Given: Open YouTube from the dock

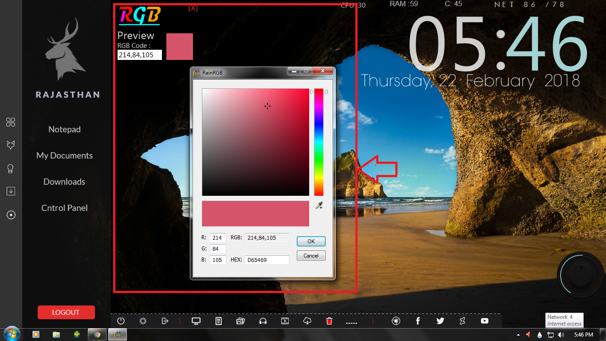Looking at the screenshot, I should click(x=484, y=321).
